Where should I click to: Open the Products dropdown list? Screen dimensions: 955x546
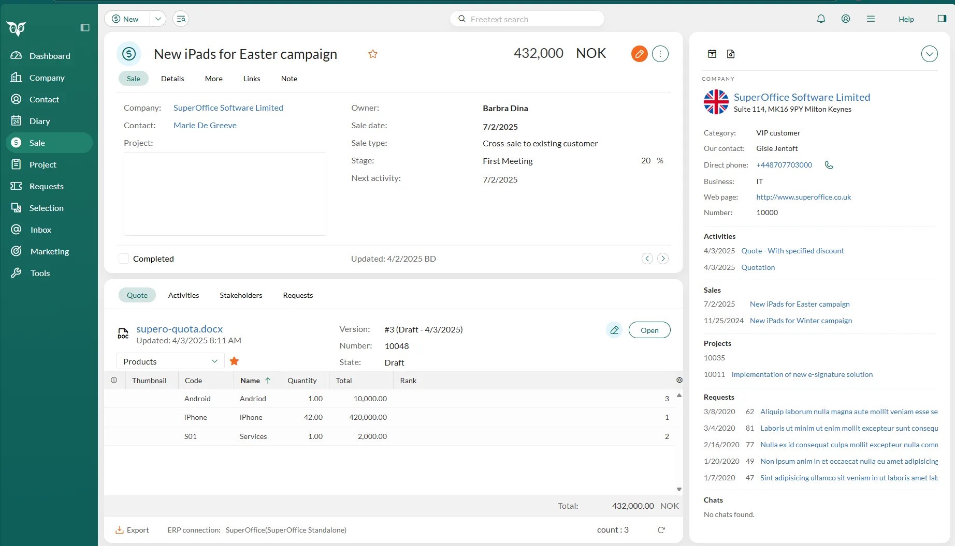[x=170, y=361]
